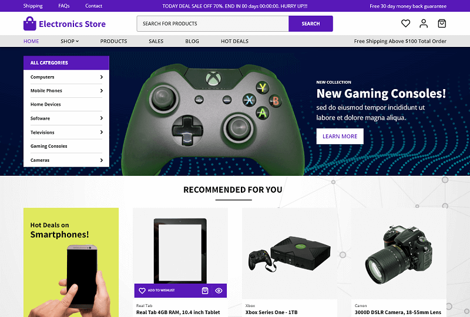Click the Learn More button
The image size is (470, 317).
pyautogui.click(x=340, y=137)
